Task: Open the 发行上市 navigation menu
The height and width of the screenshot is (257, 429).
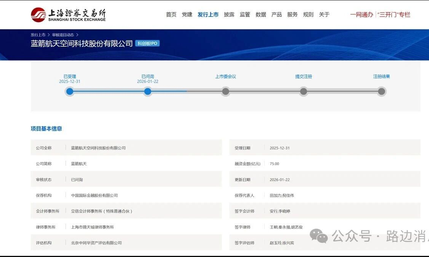Action: 208,14
